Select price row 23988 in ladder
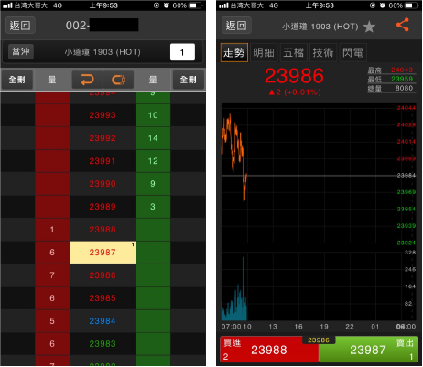Image resolution: width=423 pixels, height=367 pixels. (x=103, y=230)
